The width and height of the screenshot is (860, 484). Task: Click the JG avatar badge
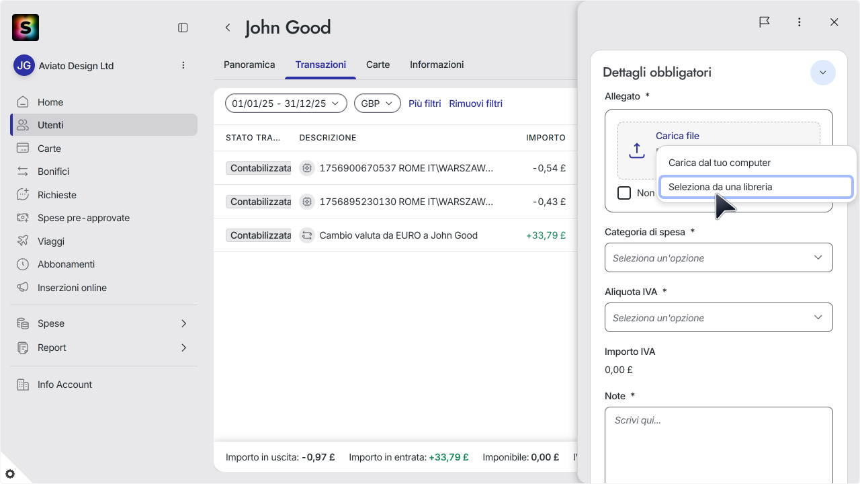click(24, 65)
